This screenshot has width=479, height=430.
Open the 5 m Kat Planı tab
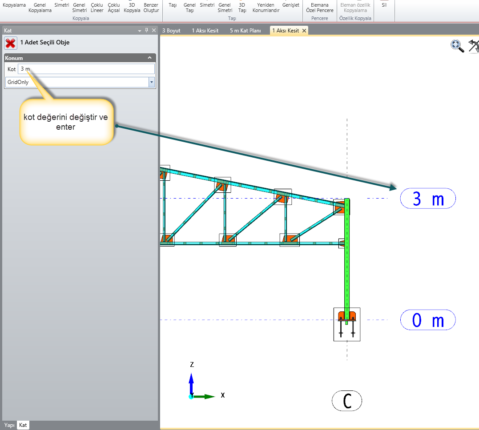245,31
